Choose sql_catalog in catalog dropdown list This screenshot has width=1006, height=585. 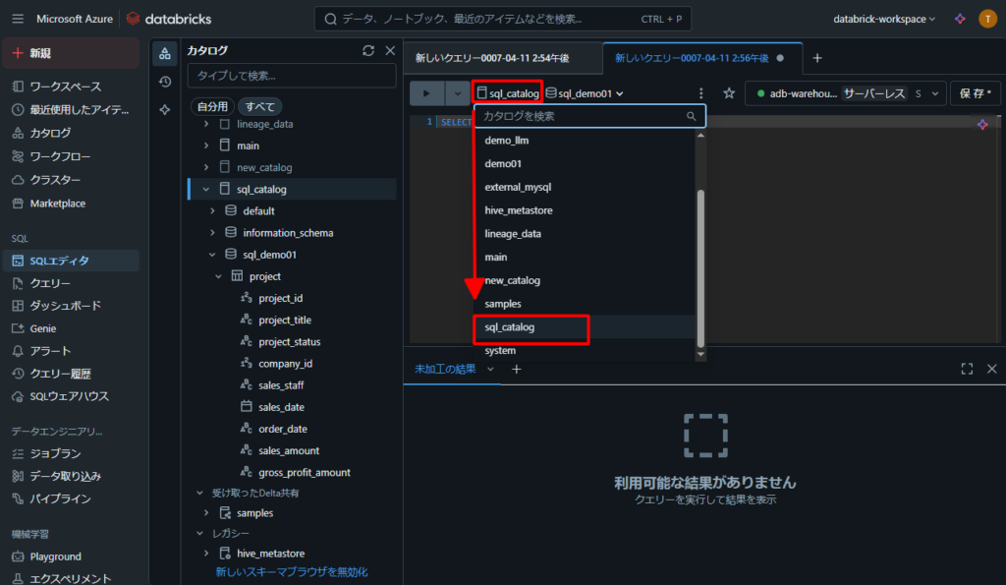[x=586, y=326]
